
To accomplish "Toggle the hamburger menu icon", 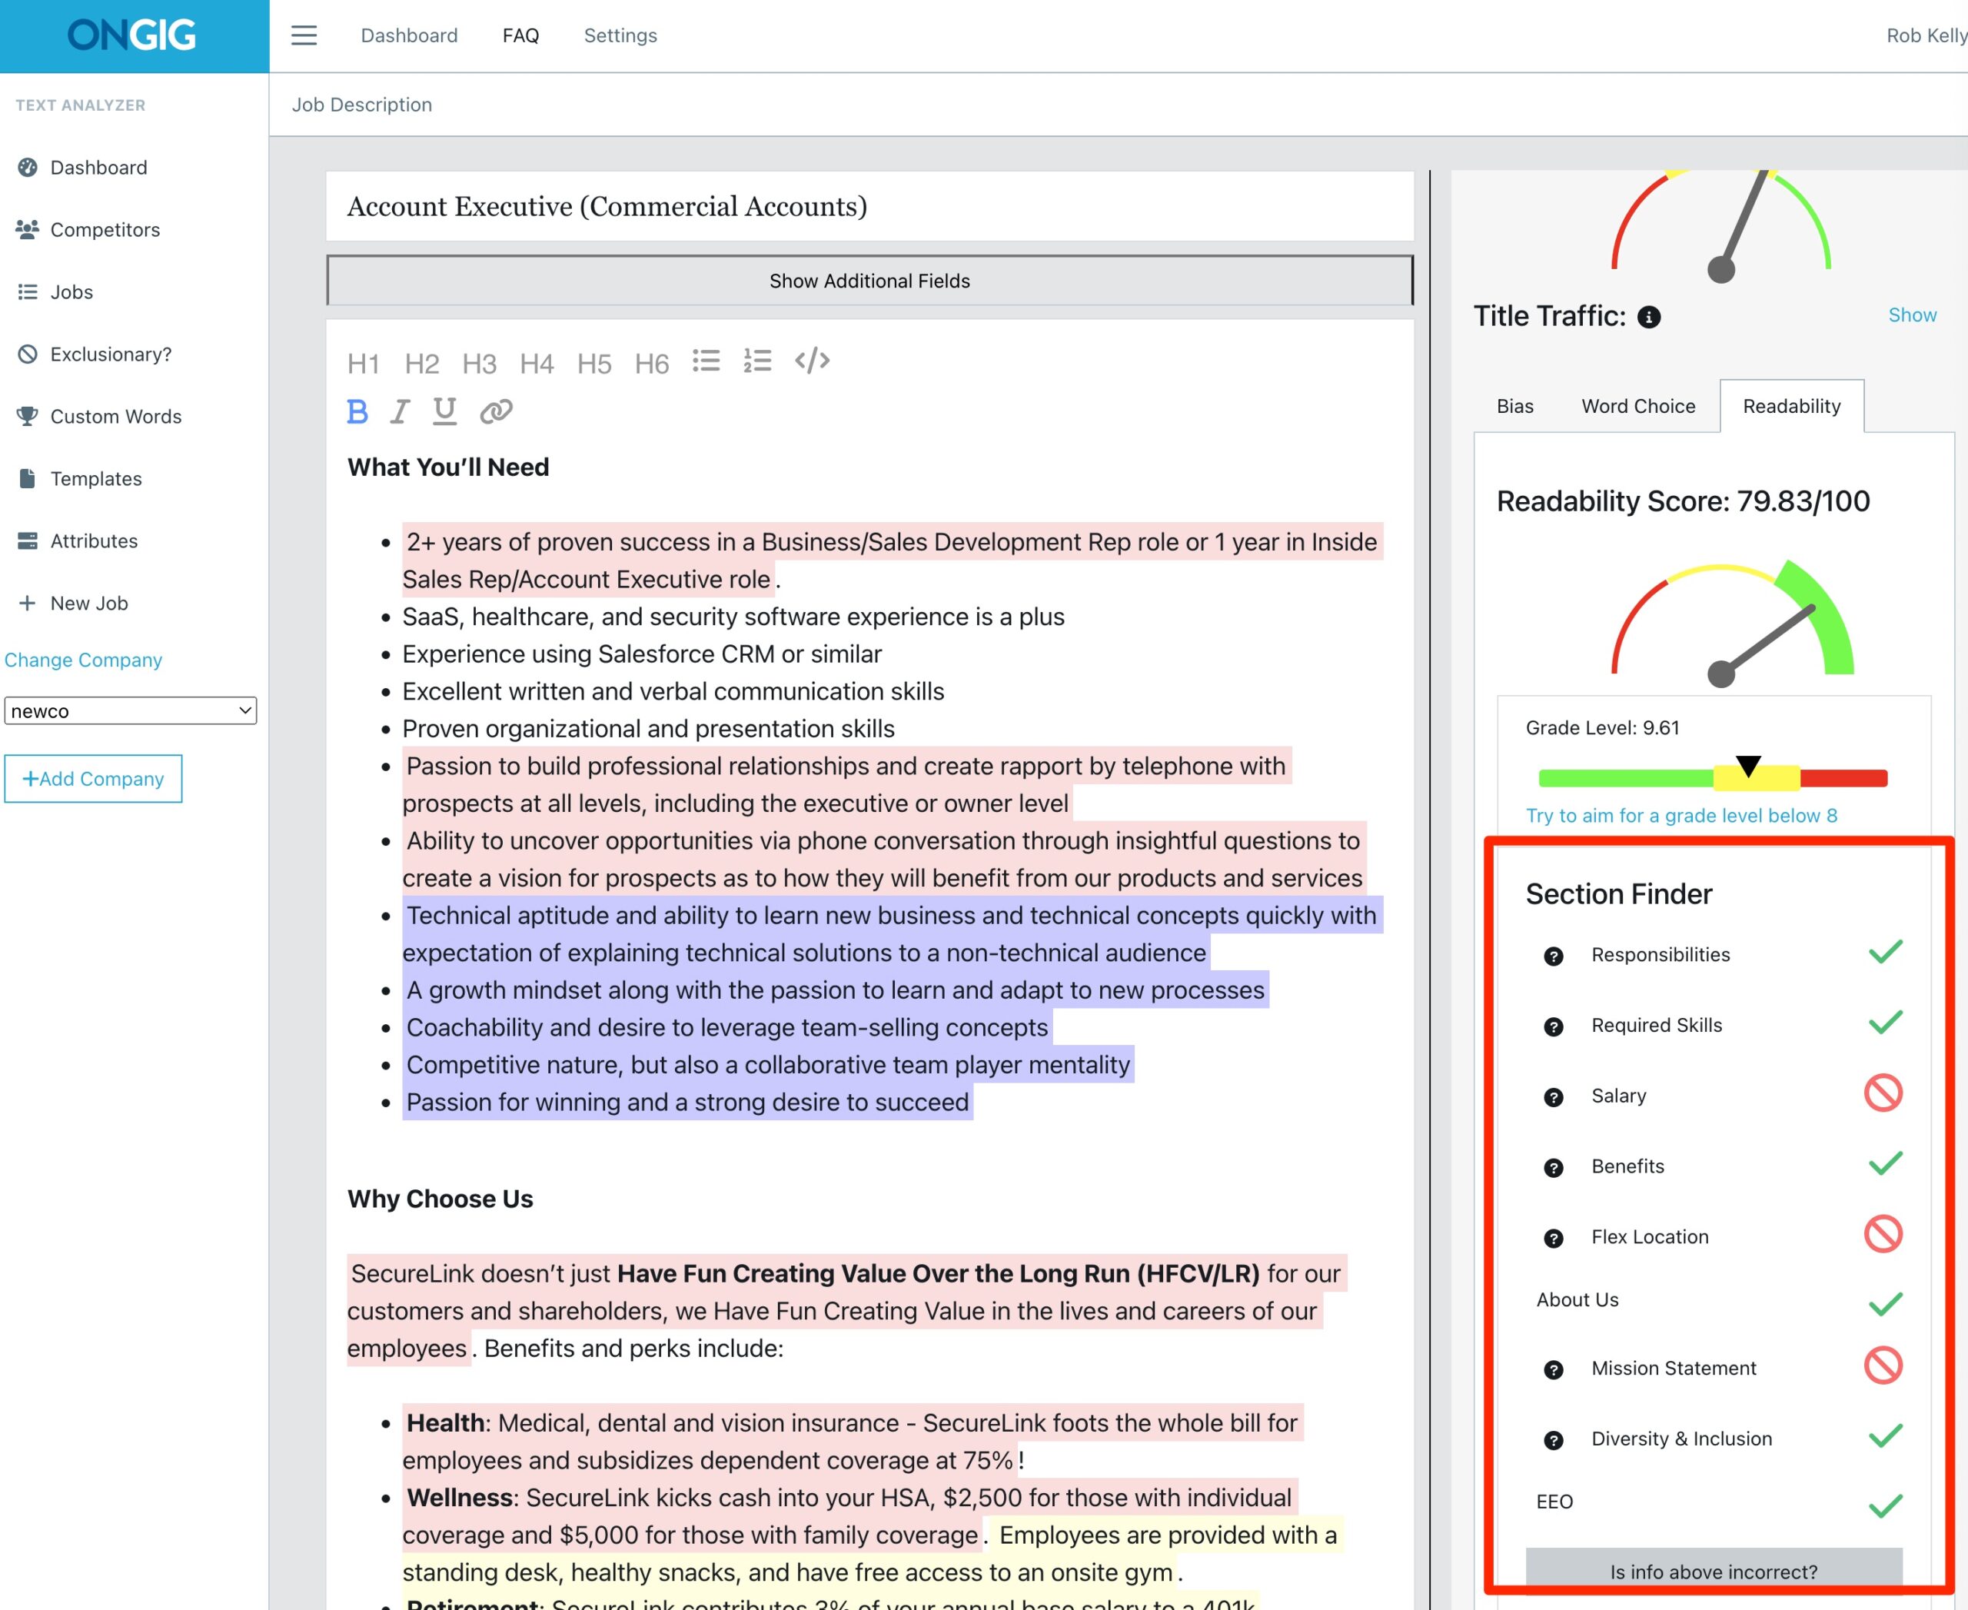I will tap(304, 35).
